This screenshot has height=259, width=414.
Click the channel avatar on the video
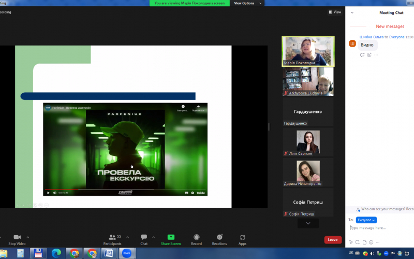click(48, 108)
